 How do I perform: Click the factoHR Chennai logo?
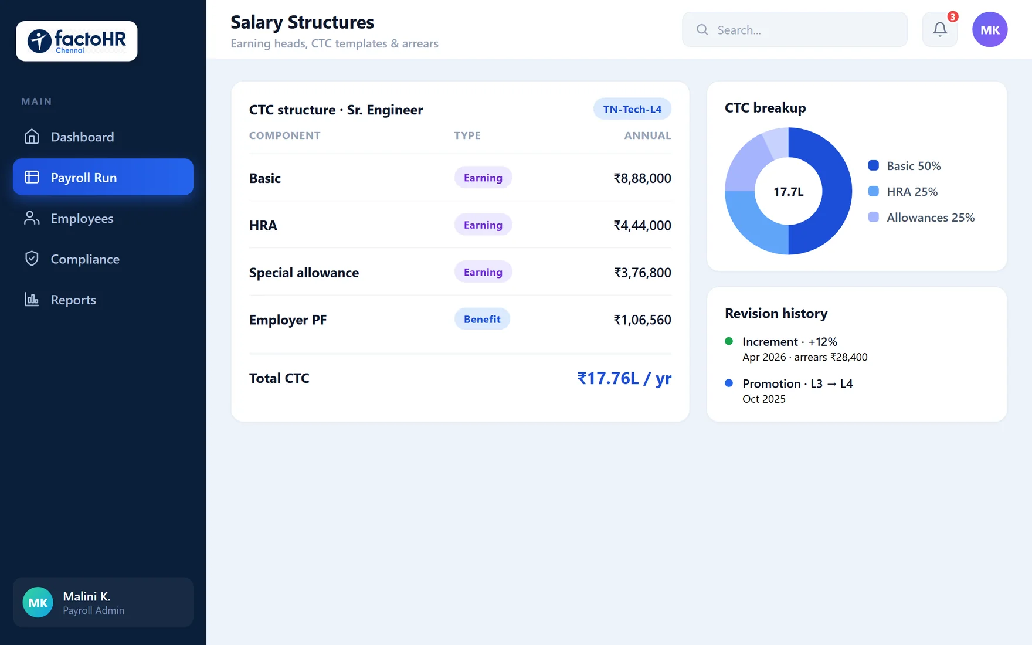(x=77, y=41)
